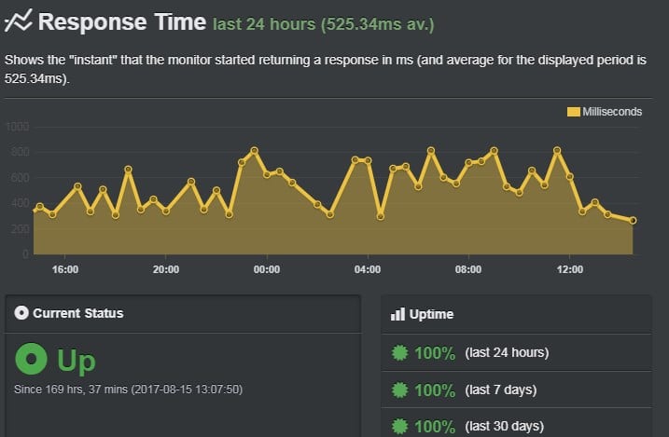Click the 100% last 24 hours row
This screenshot has height=437, width=669.
[x=516, y=352]
